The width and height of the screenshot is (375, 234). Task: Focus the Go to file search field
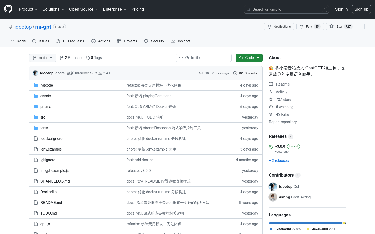tap(204, 58)
